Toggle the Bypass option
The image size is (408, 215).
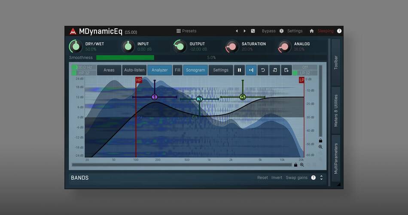tap(268, 31)
